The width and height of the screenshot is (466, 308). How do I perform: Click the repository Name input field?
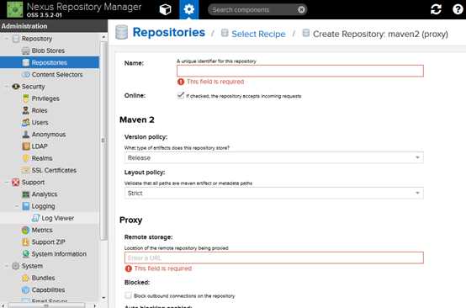(300, 71)
